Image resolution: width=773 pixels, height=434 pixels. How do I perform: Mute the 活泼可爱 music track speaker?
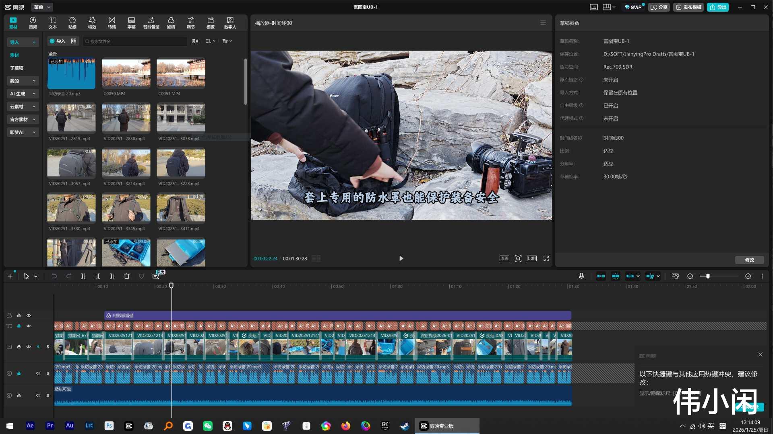(x=38, y=395)
